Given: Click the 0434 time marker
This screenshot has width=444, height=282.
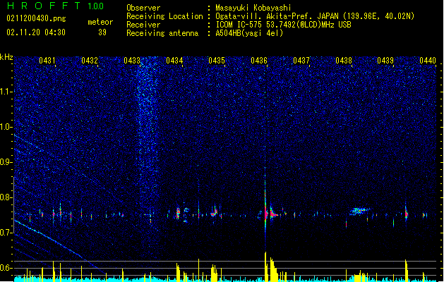Looking at the screenshot, I should point(174,61).
